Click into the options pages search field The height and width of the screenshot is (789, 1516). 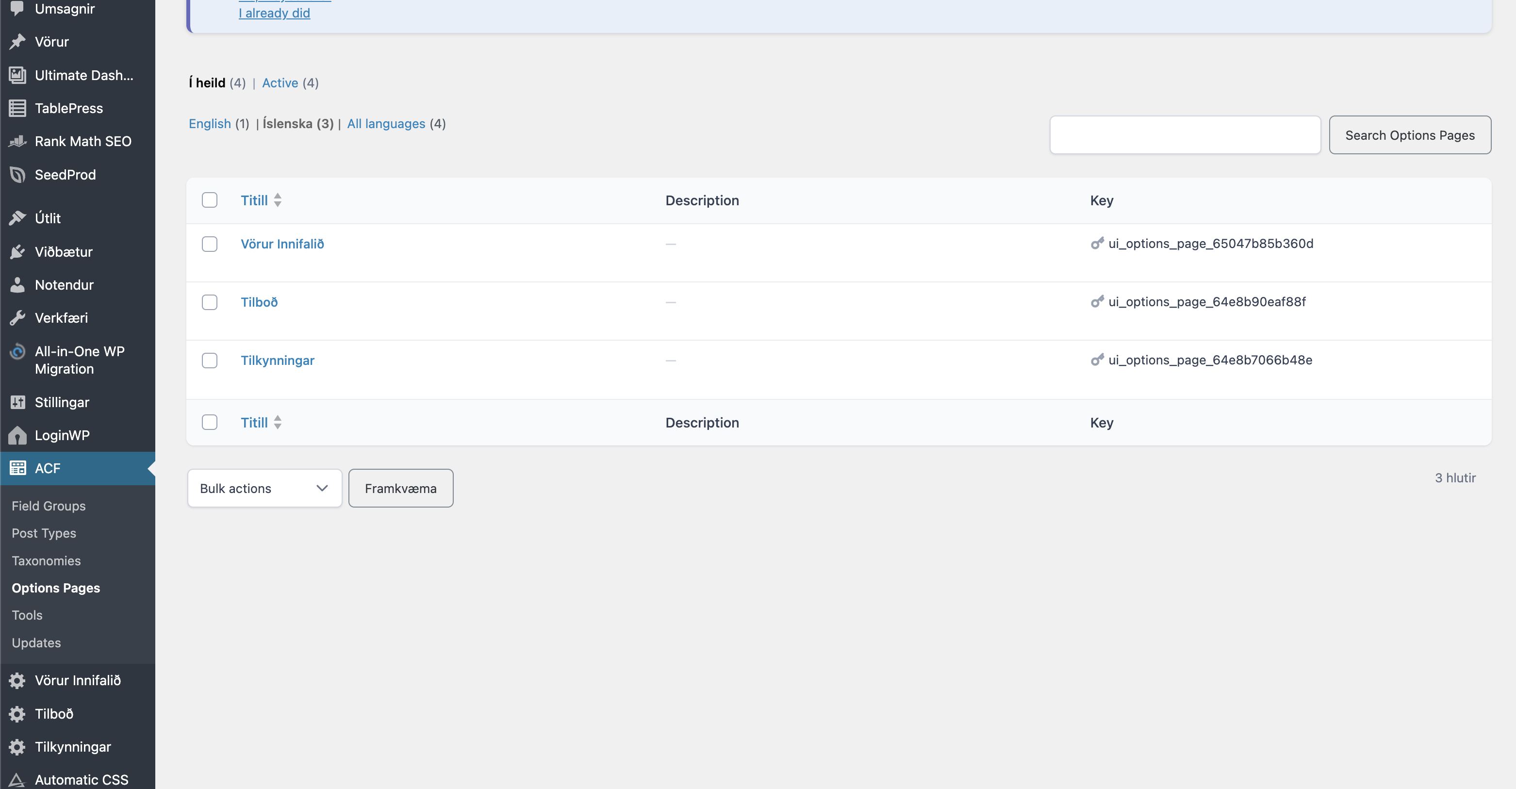tap(1185, 135)
